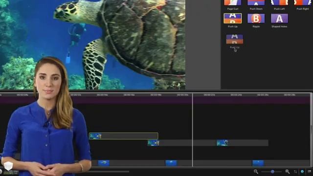This screenshot has height=176, width=313.
Task: Click the export arrow icon at the bottom right
Action: [309, 172]
